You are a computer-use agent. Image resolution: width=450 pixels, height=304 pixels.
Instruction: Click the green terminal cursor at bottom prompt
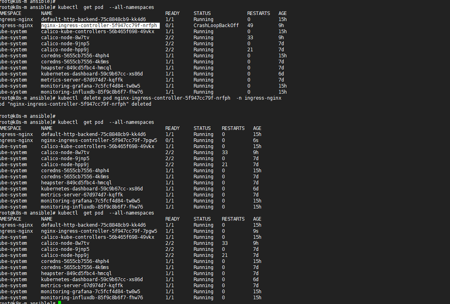pyautogui.click(x=60, y=303)
